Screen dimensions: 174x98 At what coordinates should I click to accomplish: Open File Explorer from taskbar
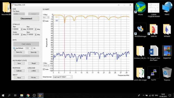22,95
